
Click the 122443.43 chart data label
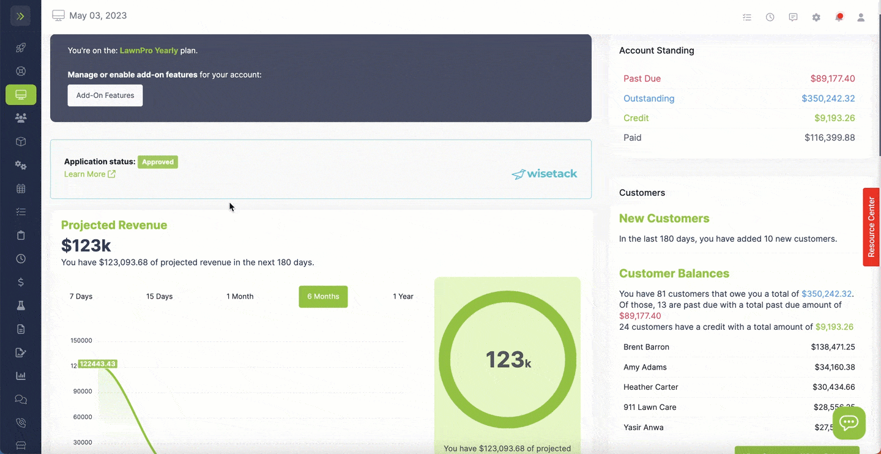pyautogui.click(x=97, y=364)
